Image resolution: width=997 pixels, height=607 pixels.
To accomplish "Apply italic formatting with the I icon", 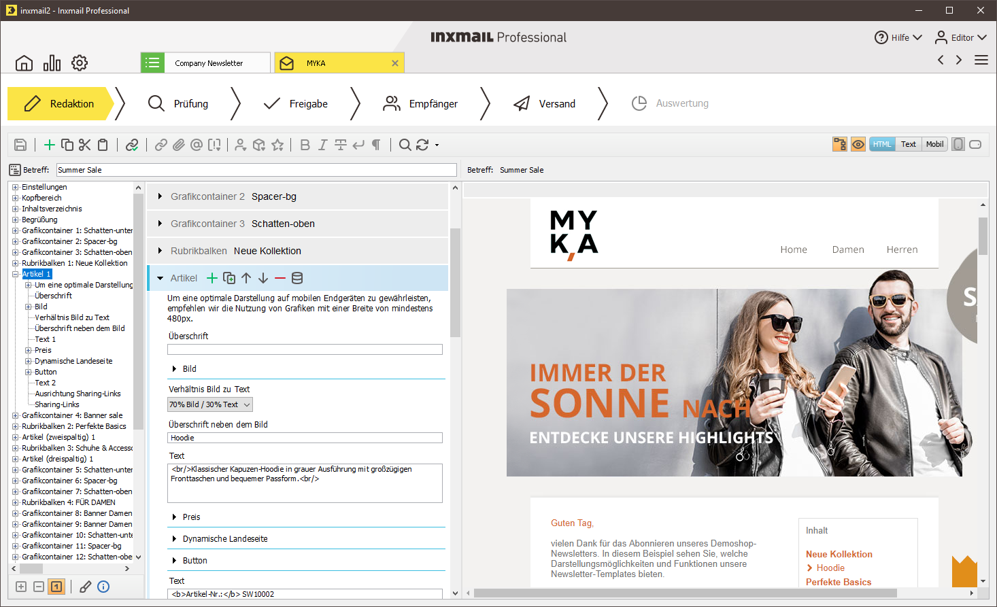I will [322, 145].
